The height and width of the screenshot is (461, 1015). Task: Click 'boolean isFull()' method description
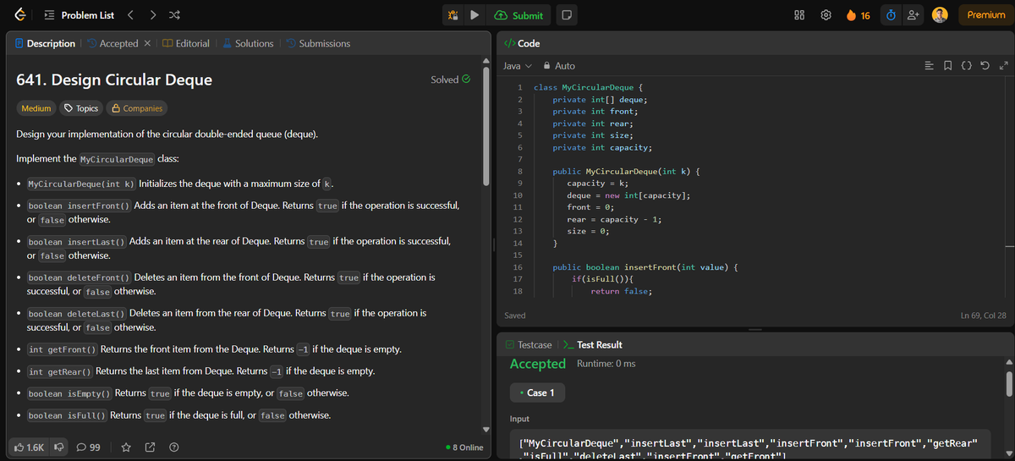pyautogui.click(x=178, y=415)
